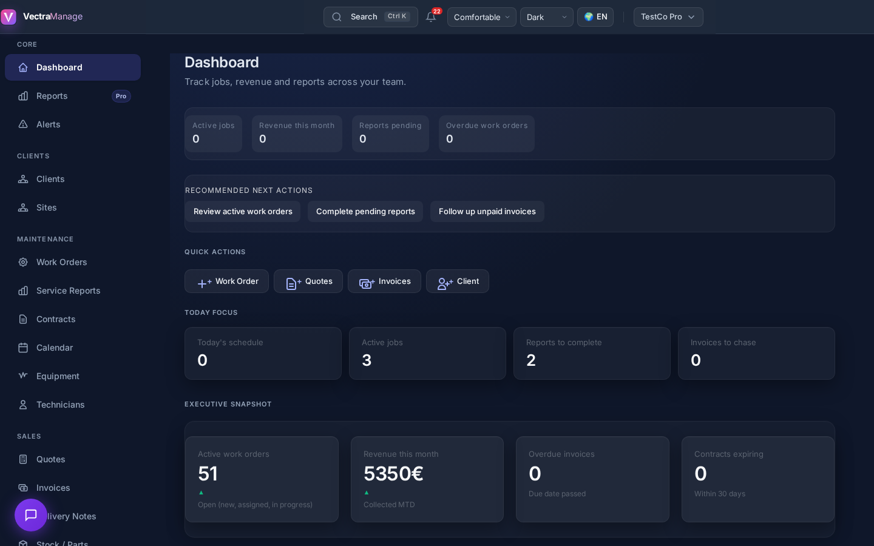
Task: Open Equipment menu item
Action: (73, 376)
